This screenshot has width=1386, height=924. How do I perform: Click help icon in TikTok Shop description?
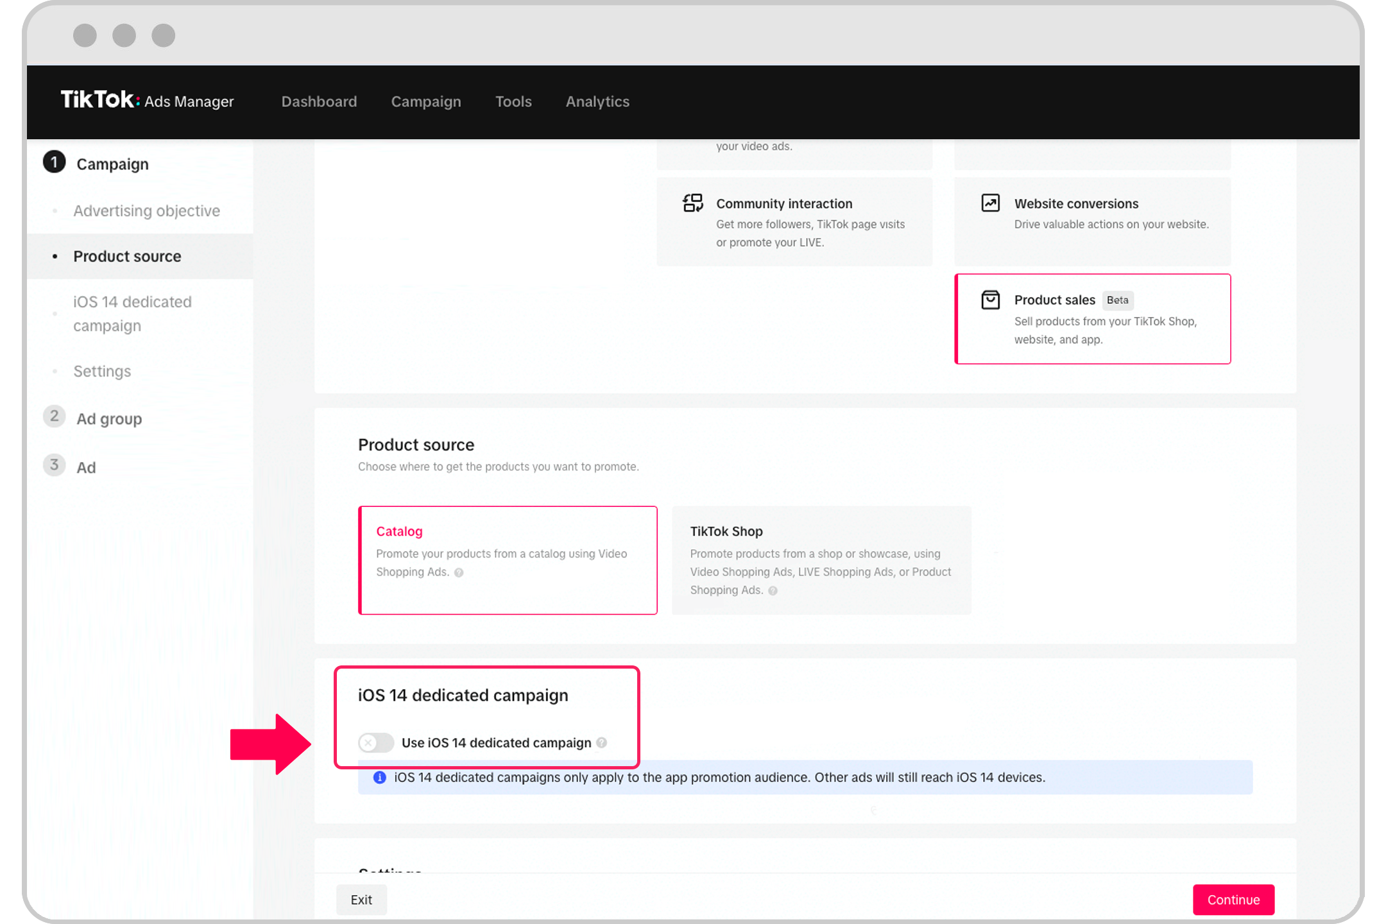click(x=773, y=591)
